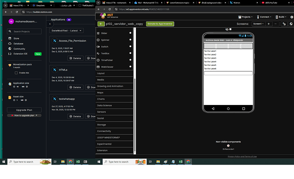Click the Switch component icon in palette

[99, 46]
